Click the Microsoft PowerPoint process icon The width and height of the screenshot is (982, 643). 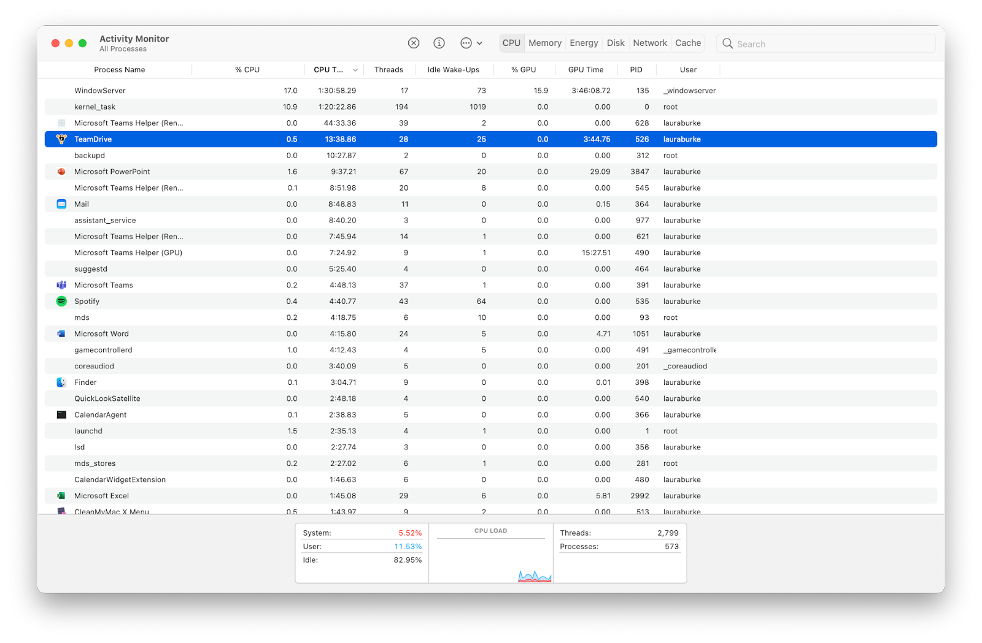61,172
